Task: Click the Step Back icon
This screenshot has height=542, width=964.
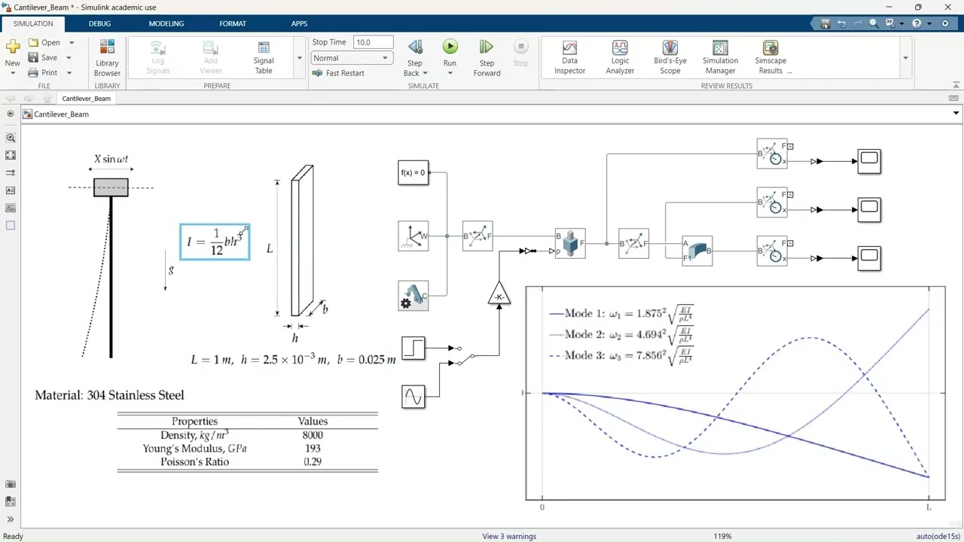Action: pos(415,47)
